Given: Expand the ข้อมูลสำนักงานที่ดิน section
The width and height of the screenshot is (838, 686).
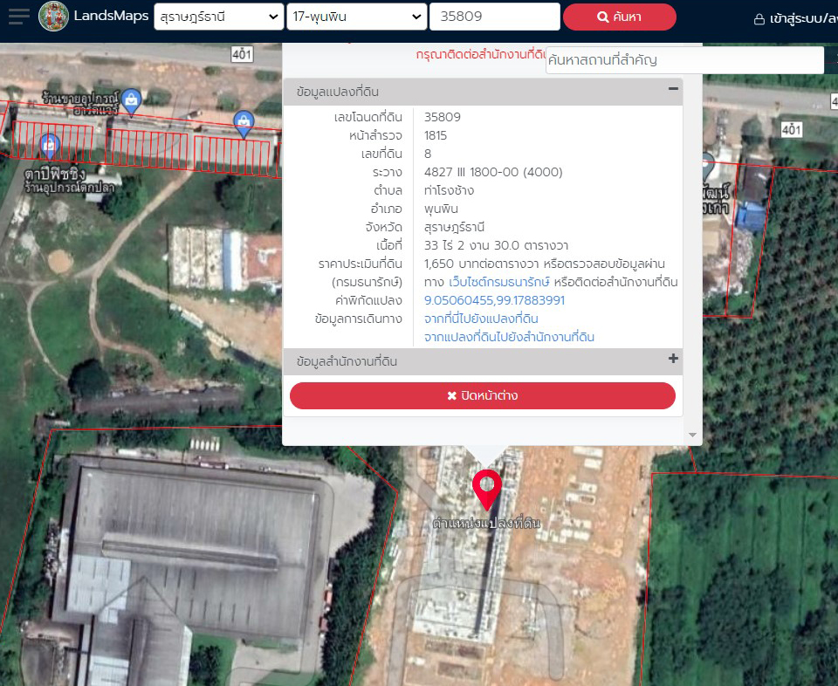Looking at the screenshot, I should tap(672, 359).
